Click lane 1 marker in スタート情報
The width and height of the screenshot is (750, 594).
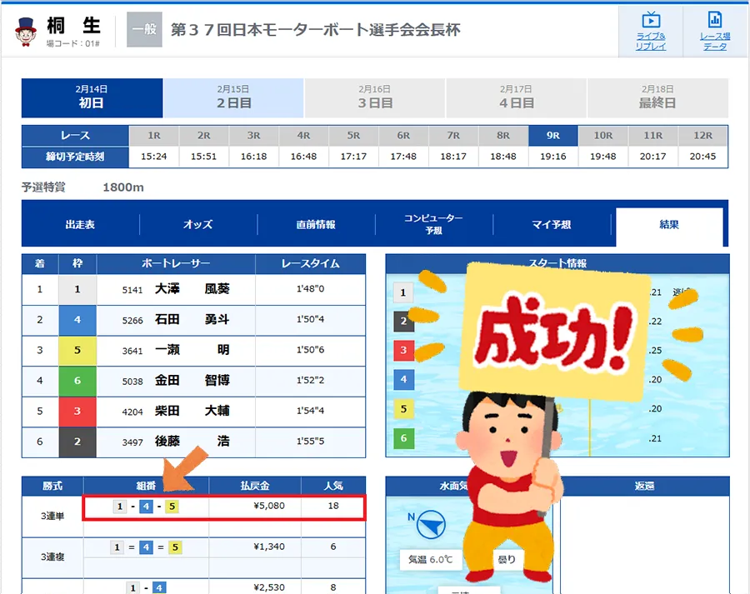pos(403,292)
